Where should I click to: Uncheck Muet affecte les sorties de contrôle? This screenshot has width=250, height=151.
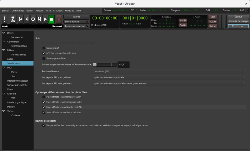pos(44,107)
